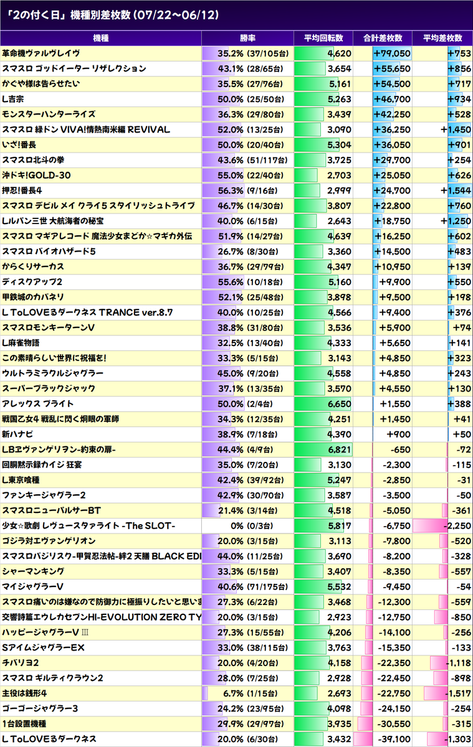Click average spins value 6,650
Image resolution: width=473 pixels, height=747 pixels.
point(339,404)
